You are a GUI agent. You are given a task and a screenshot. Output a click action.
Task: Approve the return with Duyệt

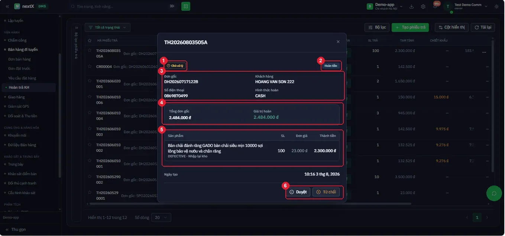pos(298,192)
